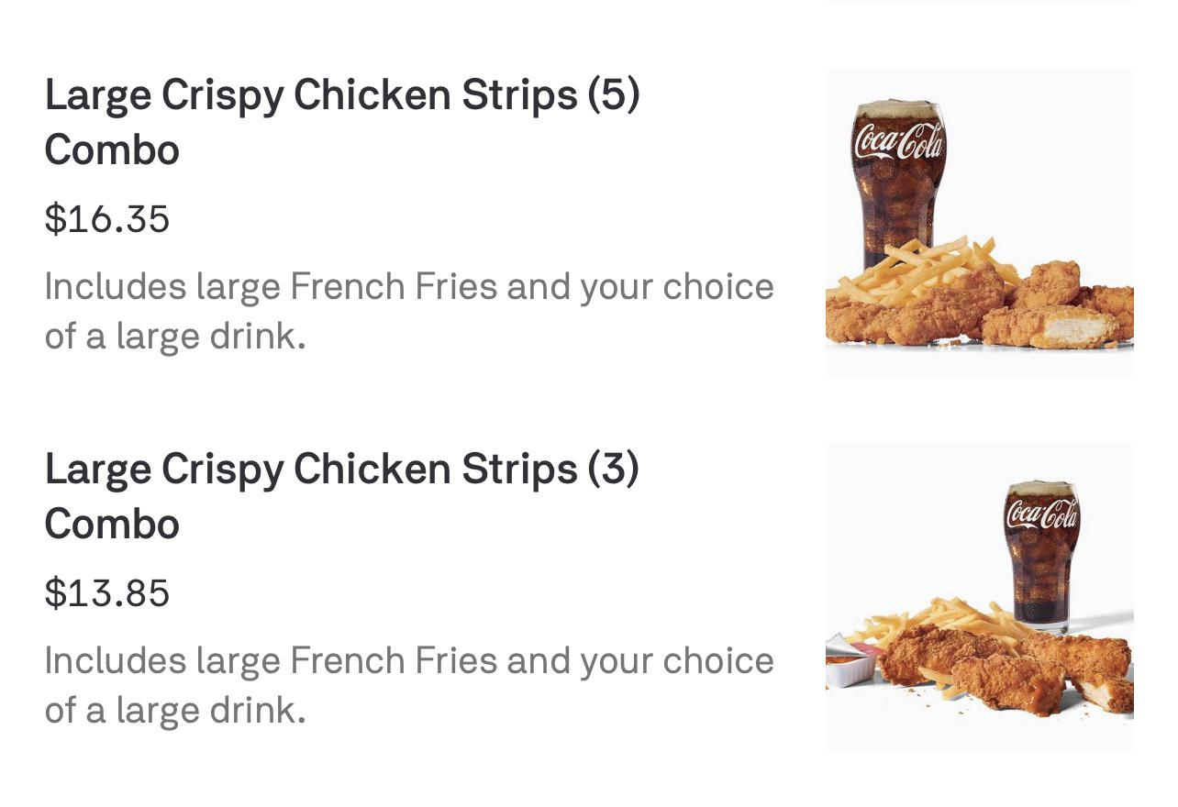Screen dimensions: 1178x807
Task: Click the French fries in the 5-piece photo
Action: [x=917, y=264]
